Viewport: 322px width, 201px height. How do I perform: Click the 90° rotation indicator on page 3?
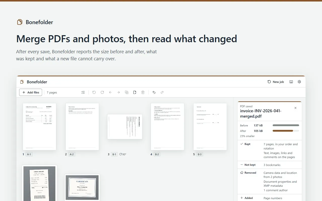click(x=123, y=154)
